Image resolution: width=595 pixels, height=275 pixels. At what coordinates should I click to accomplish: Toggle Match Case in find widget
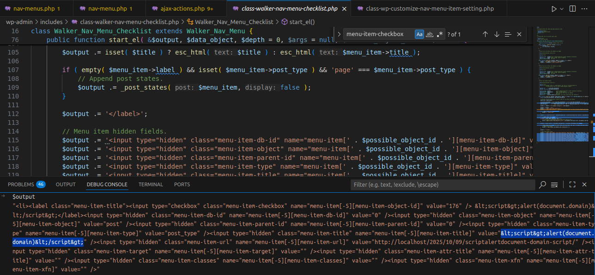[x=419, y=34]
